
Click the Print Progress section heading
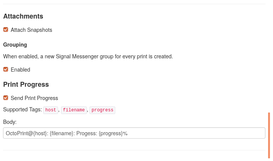coord(26,84)
